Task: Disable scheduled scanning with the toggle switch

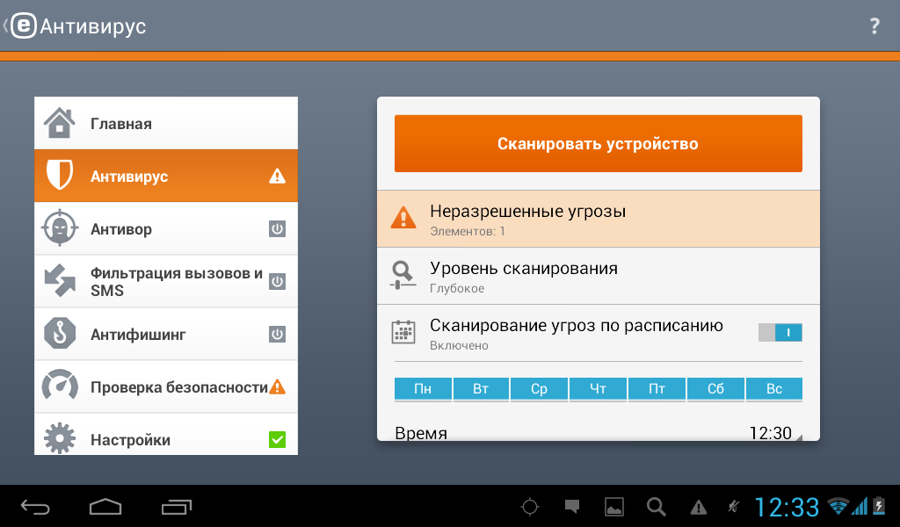Action: click(780, 334)
